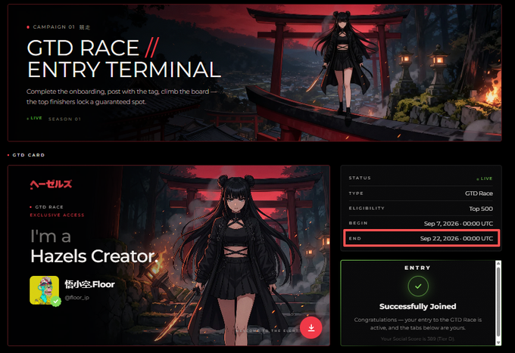
Task: Click the GTD RACE label on the card
Action: [x=49, y=207]
